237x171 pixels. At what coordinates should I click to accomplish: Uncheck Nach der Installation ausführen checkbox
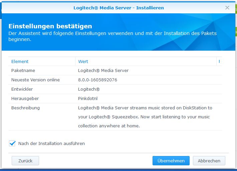pyautogui.click(x=12, y=143)
